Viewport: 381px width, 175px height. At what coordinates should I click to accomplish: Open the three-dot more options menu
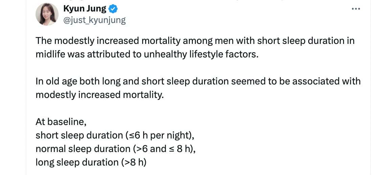(356, 9)
